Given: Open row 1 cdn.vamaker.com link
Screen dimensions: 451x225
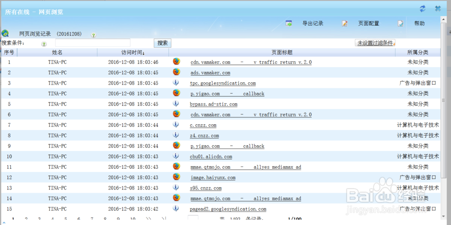Looking at the screenshot, I should (x=251, y=62).
